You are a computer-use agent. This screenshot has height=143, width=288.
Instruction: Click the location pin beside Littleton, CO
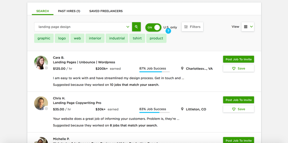[x=182, y=109]
